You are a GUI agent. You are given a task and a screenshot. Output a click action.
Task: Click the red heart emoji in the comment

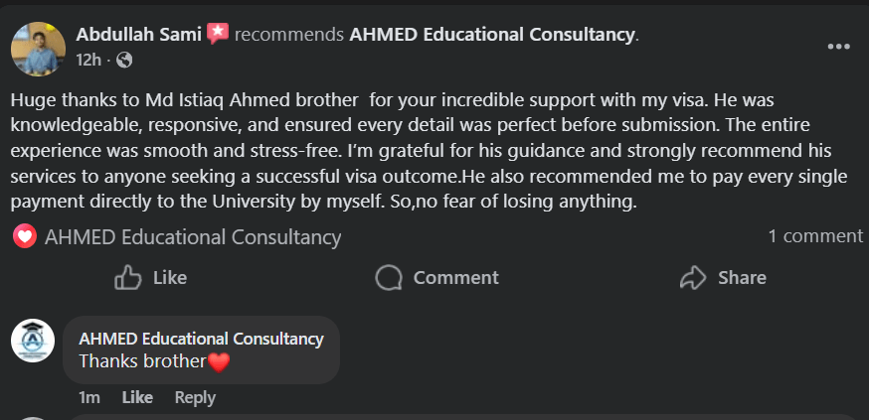pyautogui.click(x=219, y=362)
